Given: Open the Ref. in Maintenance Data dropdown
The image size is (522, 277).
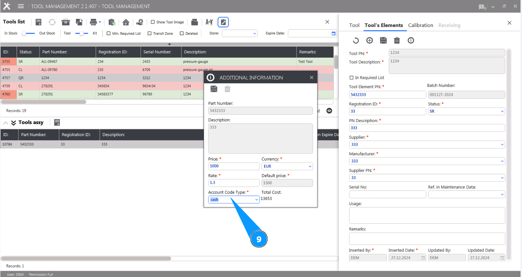Looking at the screenshot, I should coord(467,194).
